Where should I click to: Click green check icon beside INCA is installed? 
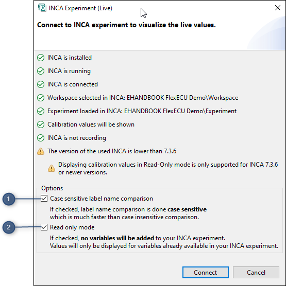point(41,58)
